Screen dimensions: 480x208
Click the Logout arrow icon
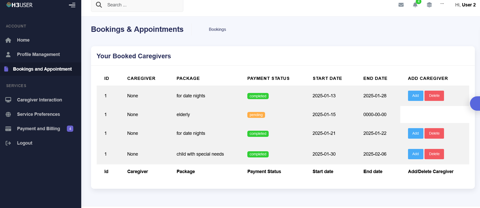(8, 143)
